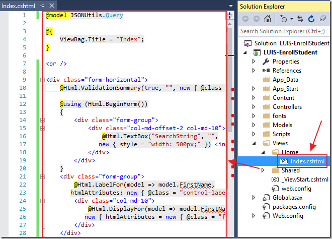This screenshot has height=239, width=332.
Task: Click the Back navigation icon in Solution Explorer
Action: click(x=245, y=19)
